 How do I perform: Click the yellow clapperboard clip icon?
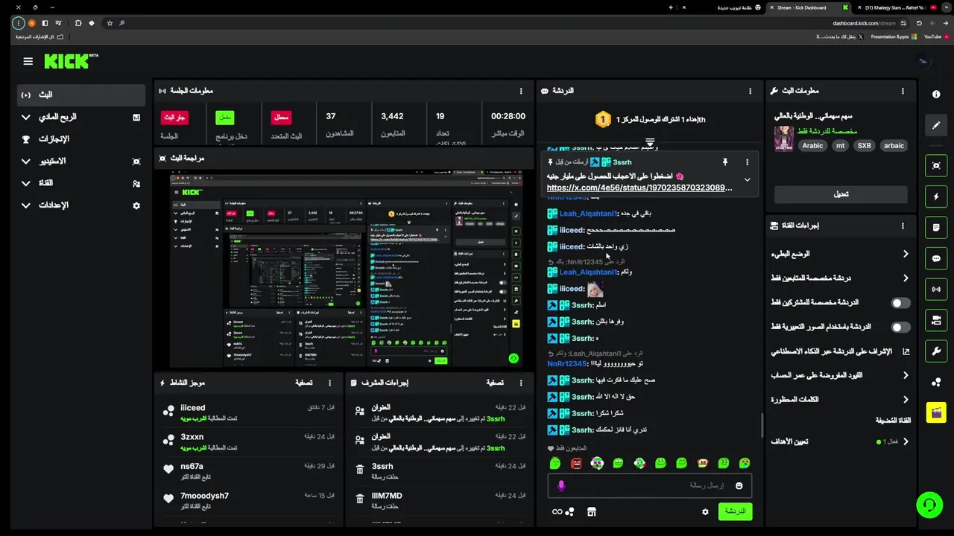[x=936, y=412]
